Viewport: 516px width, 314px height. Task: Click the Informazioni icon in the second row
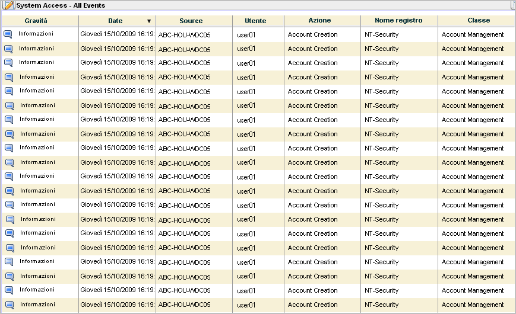[8, 49]
